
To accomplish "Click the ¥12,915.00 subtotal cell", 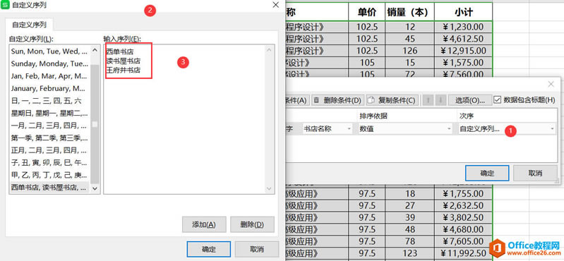I will pyautogui.click(x=463, y=51).
